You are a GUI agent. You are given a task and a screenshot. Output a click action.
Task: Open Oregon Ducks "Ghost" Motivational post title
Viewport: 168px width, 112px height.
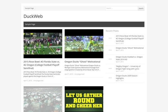coord(82,62)
